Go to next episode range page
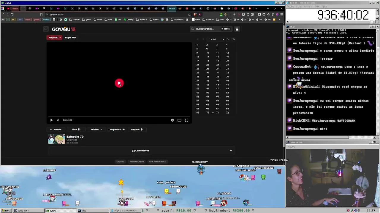 (228, 39)
